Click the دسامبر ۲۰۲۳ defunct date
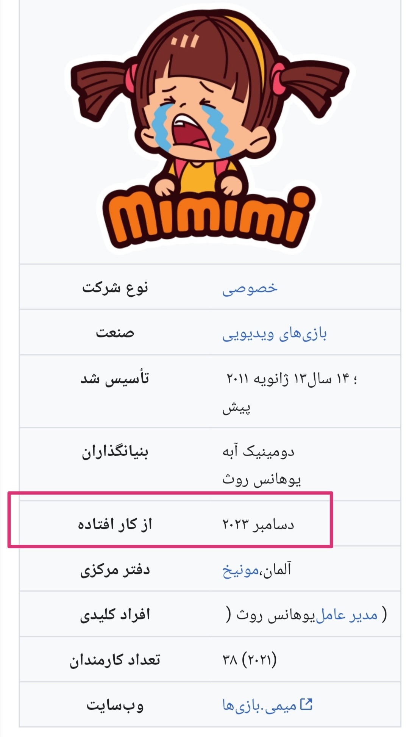This screenshot has width=409, height=737. pos(258,524)
